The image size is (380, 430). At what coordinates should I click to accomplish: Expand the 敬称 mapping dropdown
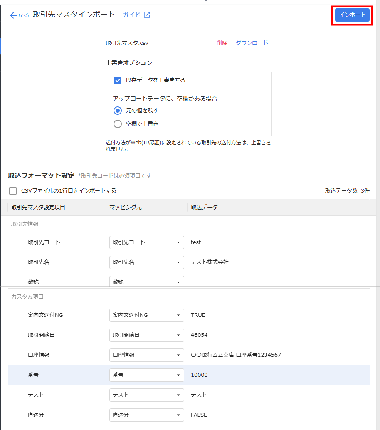[146, 282]
